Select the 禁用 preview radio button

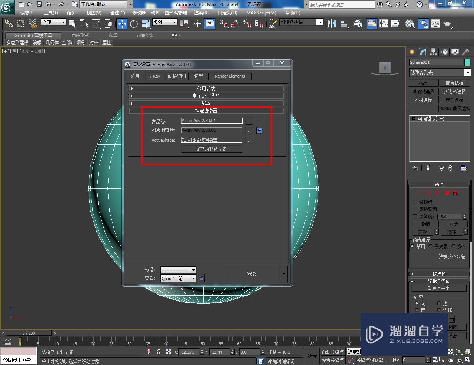[x=413, y=246]
